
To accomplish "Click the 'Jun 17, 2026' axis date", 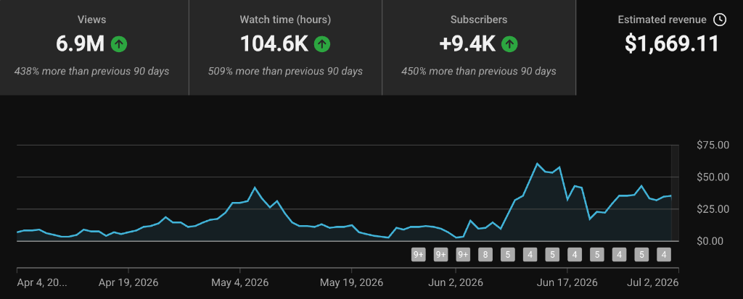I will pyautogui.click(x=567, y=283).
